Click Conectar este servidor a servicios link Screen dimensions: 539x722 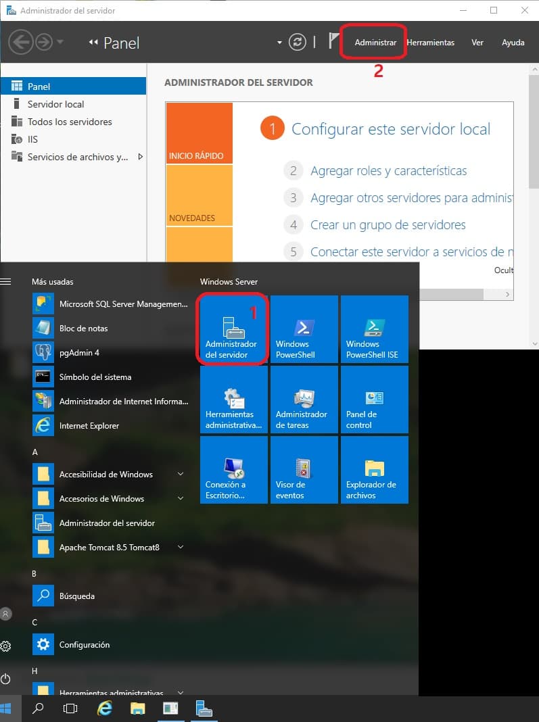(x=411, y=252)
